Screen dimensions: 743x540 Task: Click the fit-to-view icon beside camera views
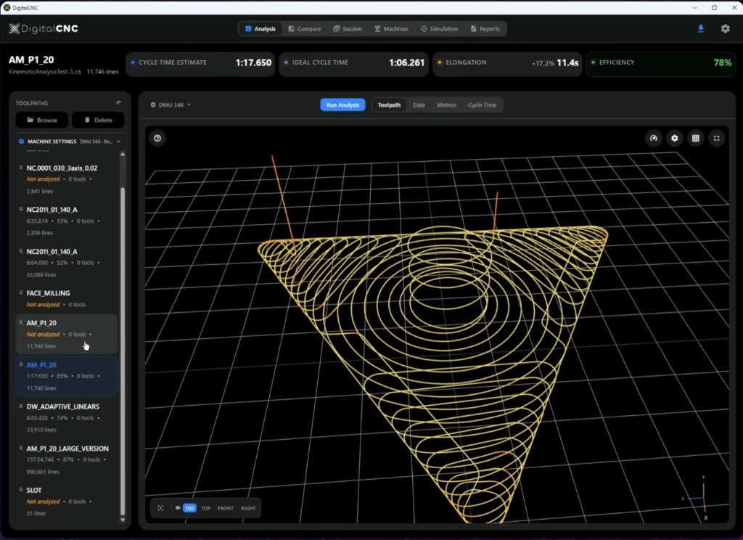(160, 508)
